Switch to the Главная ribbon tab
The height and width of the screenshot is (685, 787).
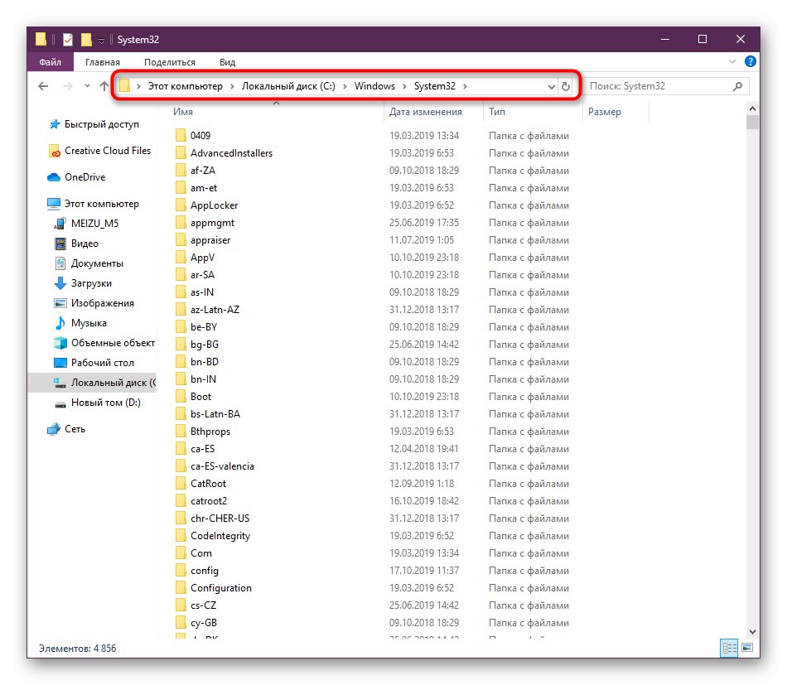(103, 62)
